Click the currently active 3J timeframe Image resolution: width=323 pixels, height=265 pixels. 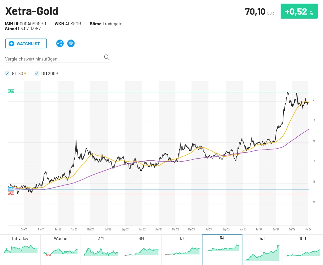click(x=222, y=249)
